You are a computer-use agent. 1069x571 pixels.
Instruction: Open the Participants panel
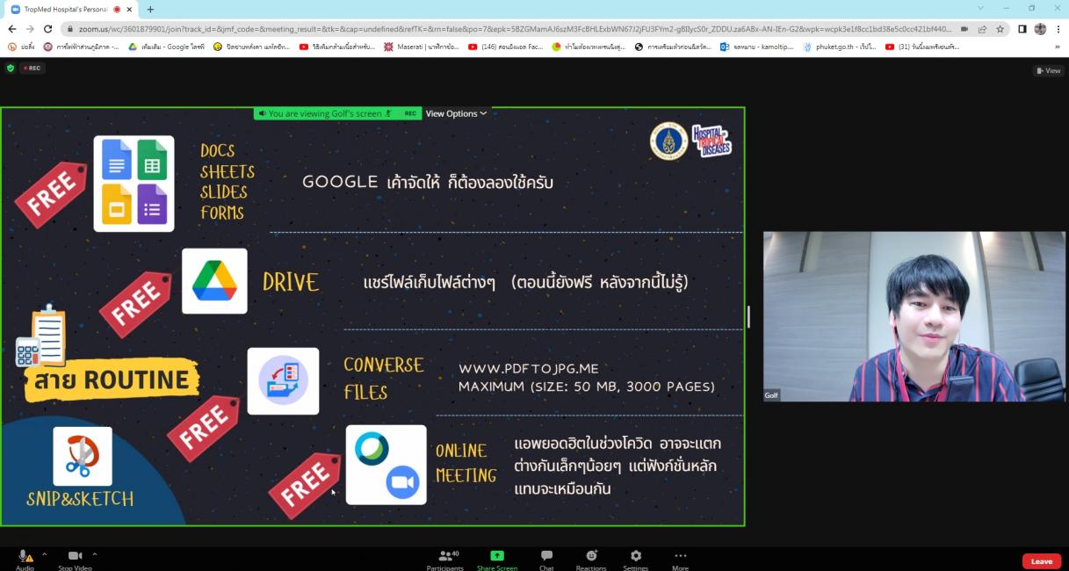tap(444, 559)
